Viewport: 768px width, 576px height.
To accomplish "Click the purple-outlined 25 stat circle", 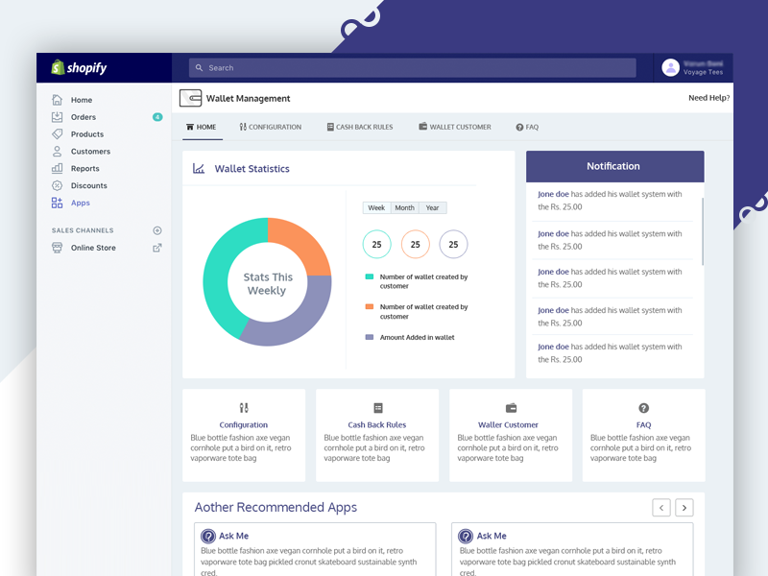I will [x=453, y=244].
